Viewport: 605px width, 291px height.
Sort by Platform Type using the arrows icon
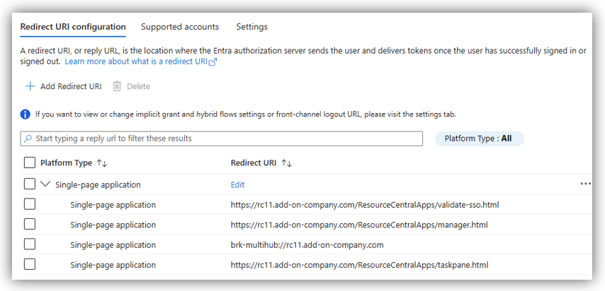pyautogui.click(x=102, y=163)
